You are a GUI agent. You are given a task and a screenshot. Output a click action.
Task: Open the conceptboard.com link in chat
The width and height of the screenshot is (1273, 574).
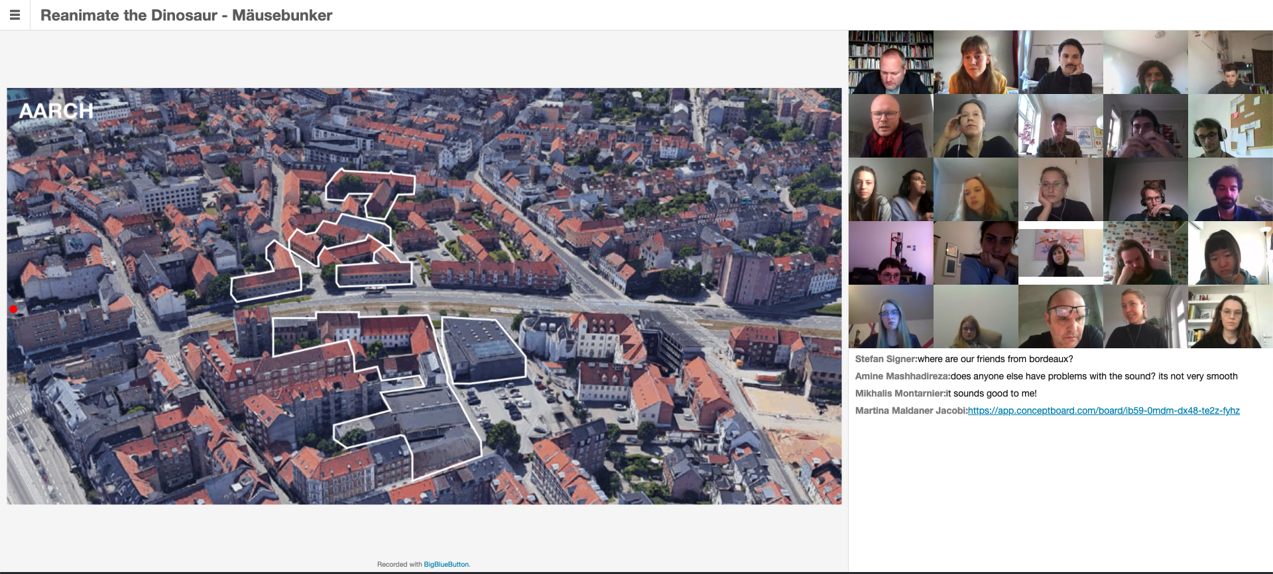pos(1103,410)
